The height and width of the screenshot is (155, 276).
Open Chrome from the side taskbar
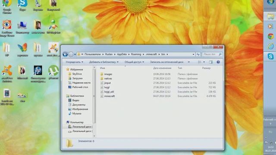(270, 36)
